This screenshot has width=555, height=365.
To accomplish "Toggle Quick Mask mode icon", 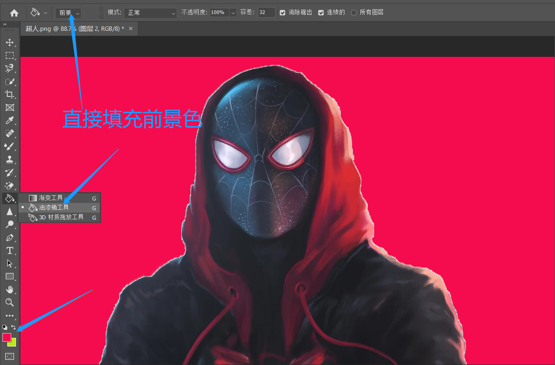I will point(10,356).
